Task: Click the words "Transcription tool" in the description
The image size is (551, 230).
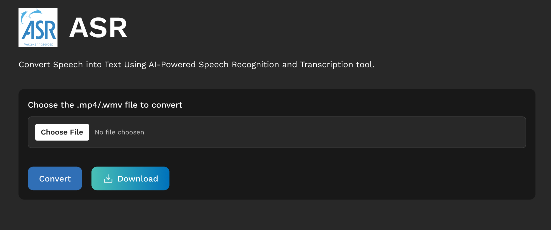Action: pos(336,65)
